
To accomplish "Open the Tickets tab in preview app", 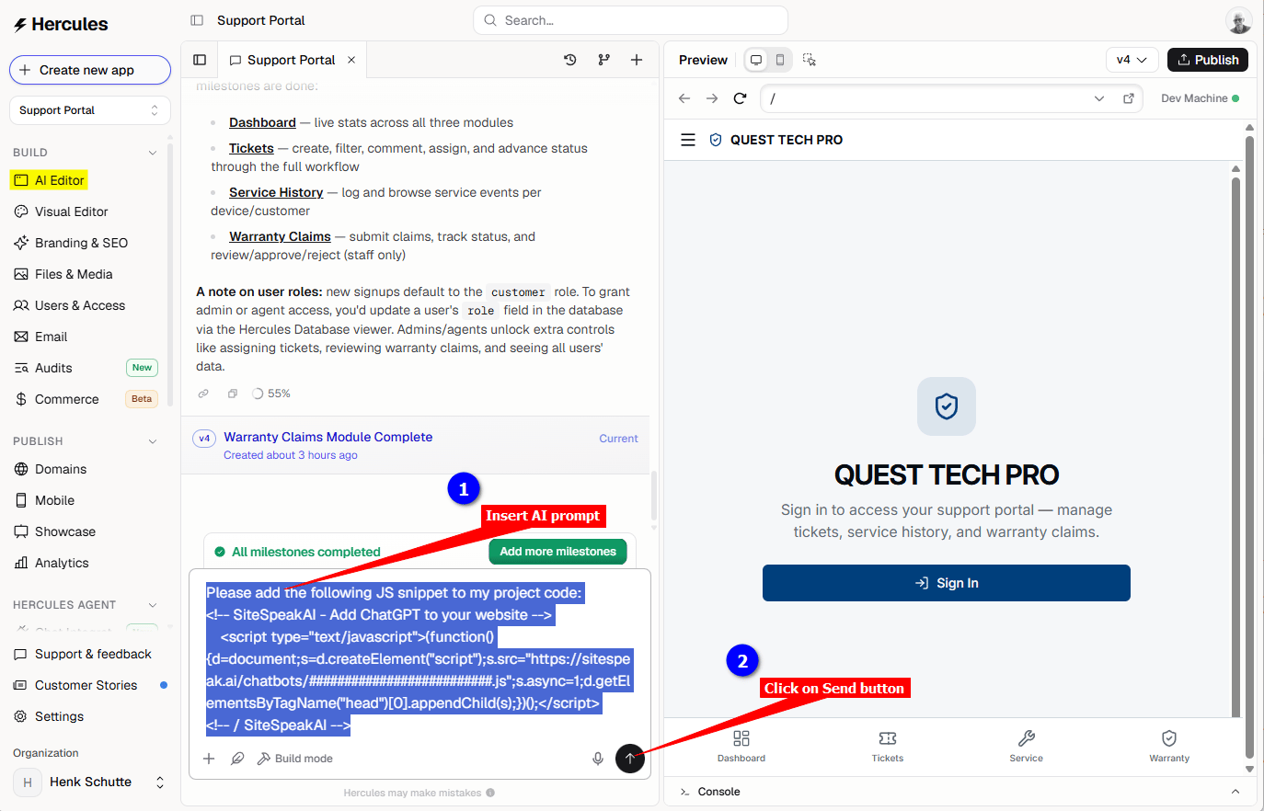I will pos(888,747).
